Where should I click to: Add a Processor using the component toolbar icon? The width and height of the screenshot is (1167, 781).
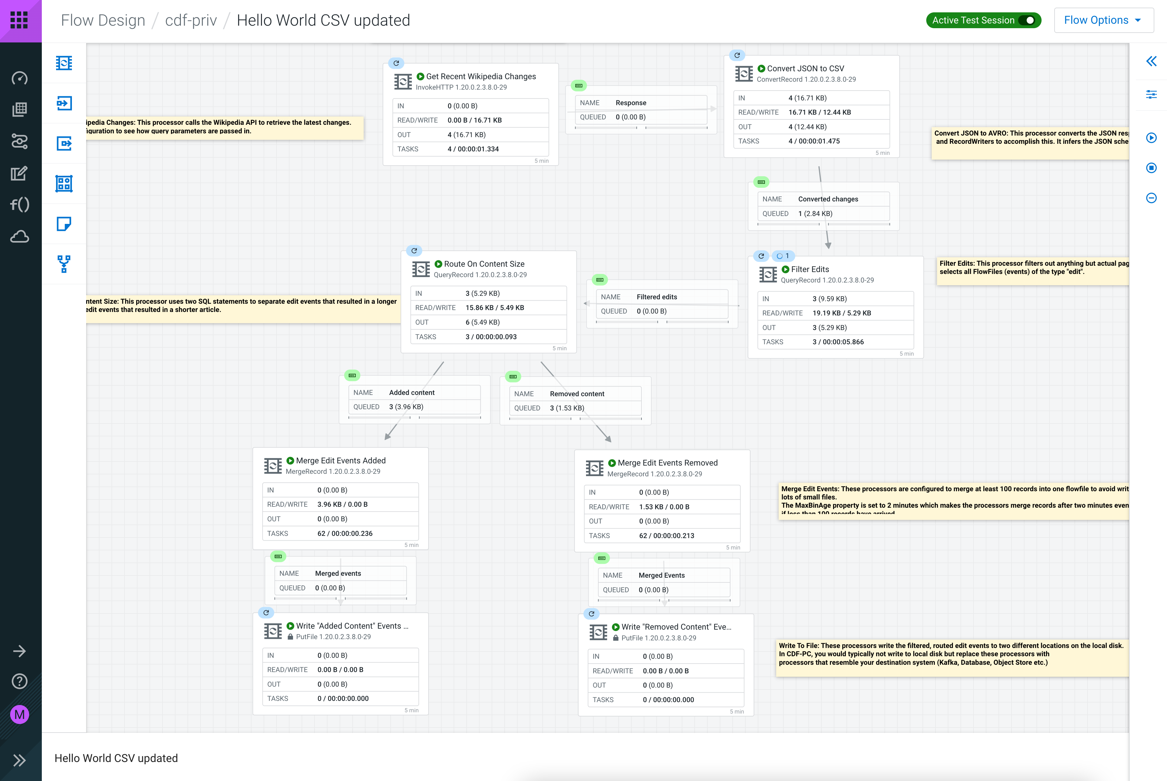click(64, 63)
